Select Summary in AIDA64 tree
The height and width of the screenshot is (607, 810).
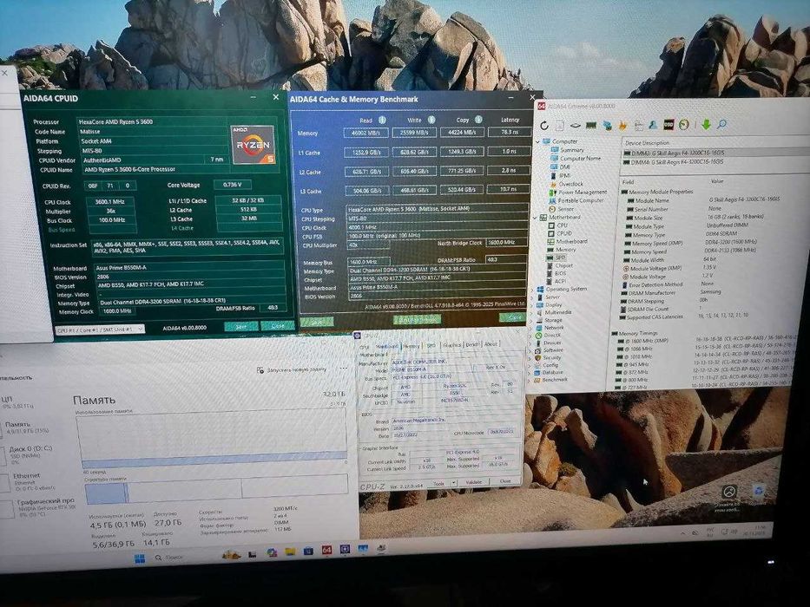[x=572, y=150]
